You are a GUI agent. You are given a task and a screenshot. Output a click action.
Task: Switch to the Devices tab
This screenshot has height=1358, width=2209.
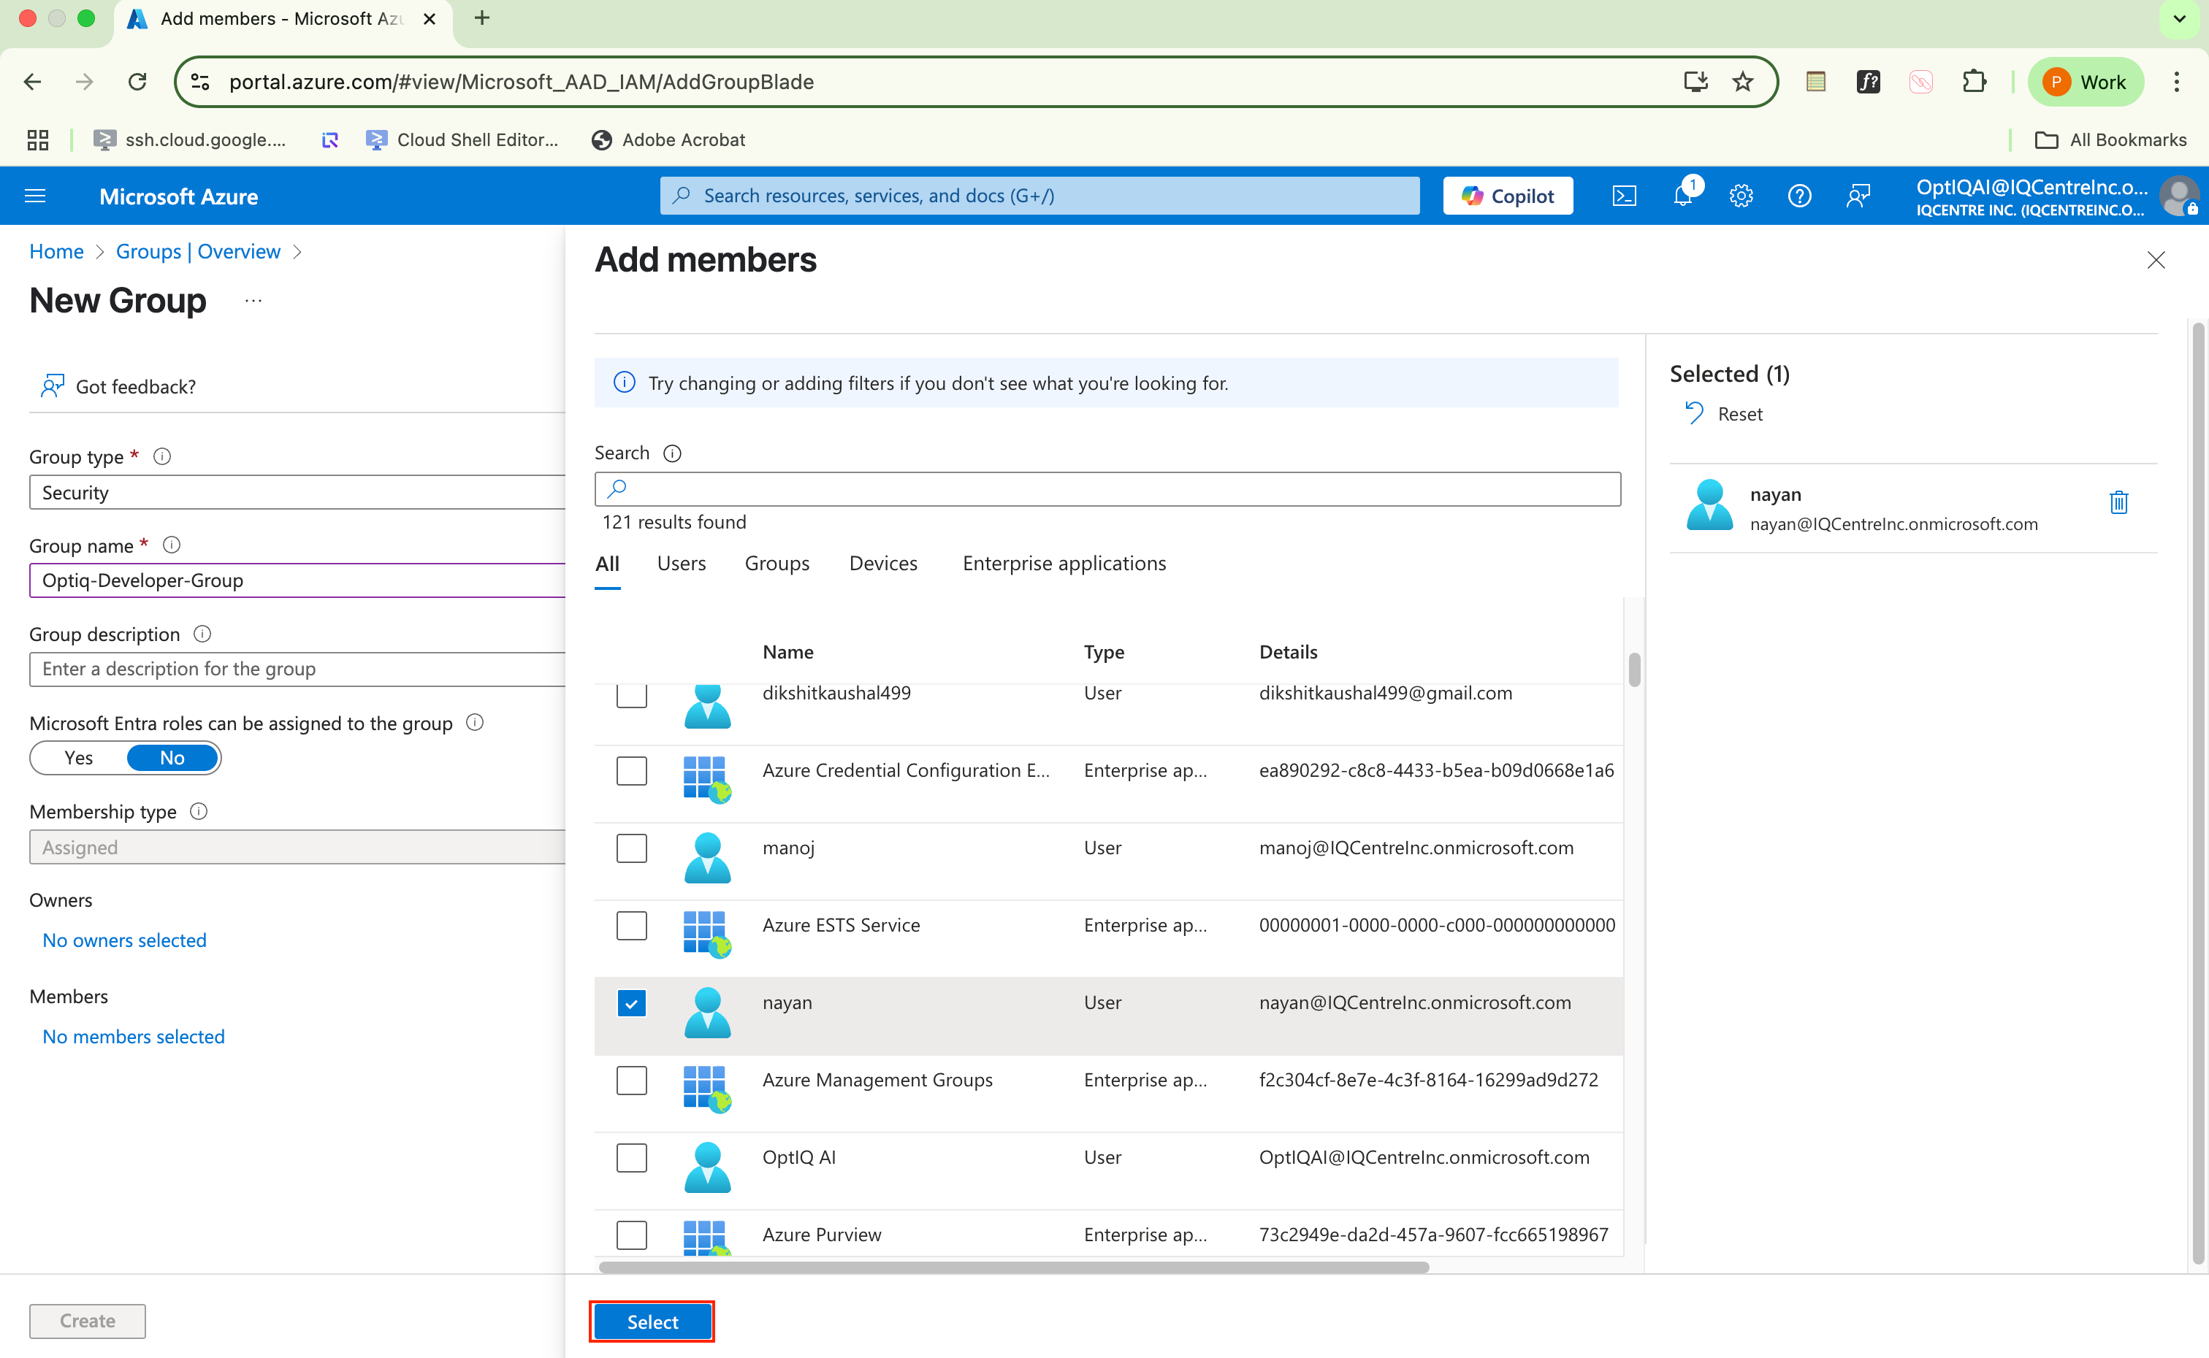(x=883, y=564)
